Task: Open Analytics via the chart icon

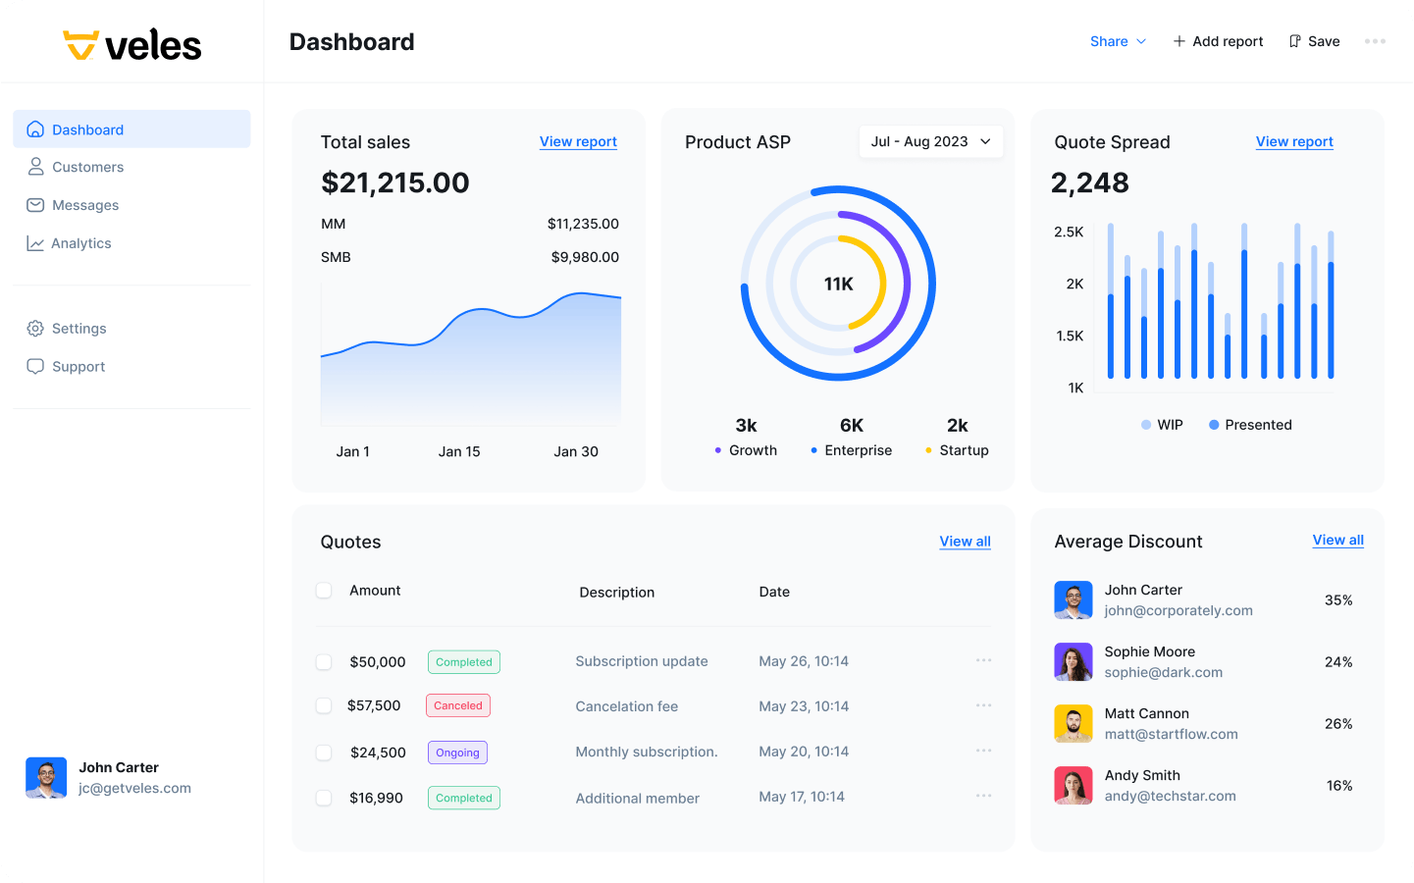Action: point(35,243)
